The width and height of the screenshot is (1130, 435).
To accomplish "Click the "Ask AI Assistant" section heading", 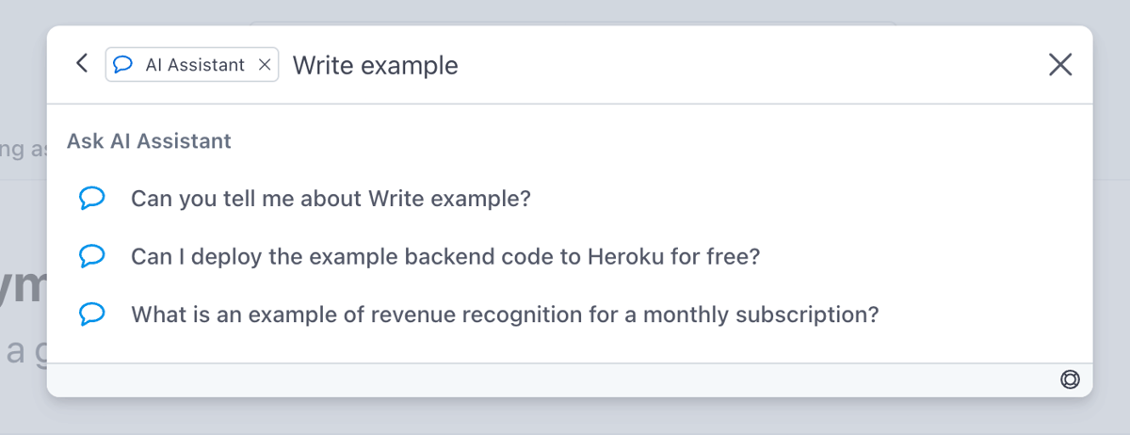I will point(149,141).
